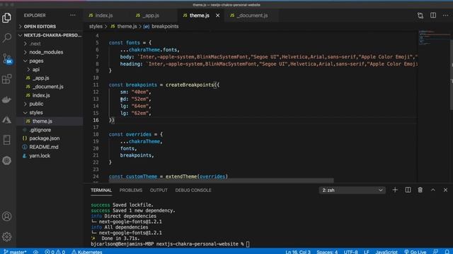
Task: Create a new terminal with plus icon
Action: tap(395, 190)
